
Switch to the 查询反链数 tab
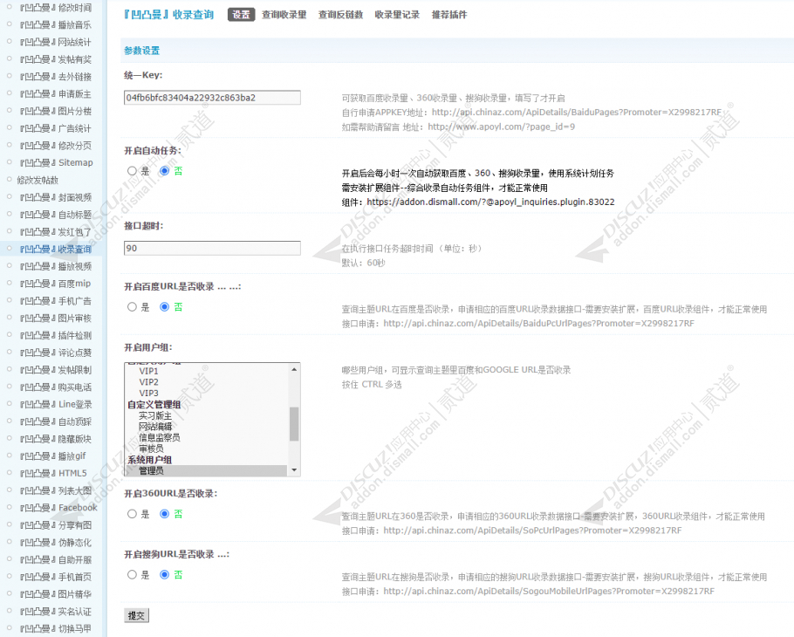[340, 15]
